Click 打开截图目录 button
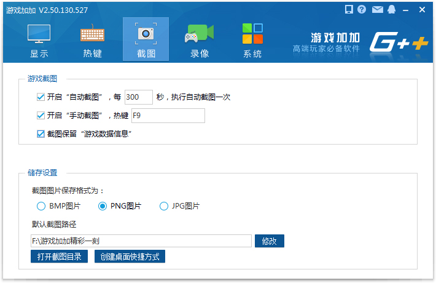The width and height of the screenshot is (436, 283). tap(60, 257)
